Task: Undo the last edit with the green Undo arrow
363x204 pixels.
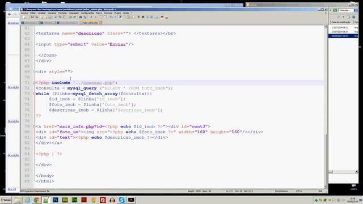Action: tap(70, 17)
